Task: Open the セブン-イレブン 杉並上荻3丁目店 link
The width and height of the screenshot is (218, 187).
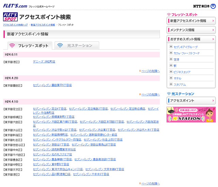Action: click(103, 140)
